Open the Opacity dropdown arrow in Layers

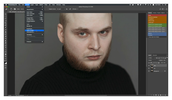167,60
